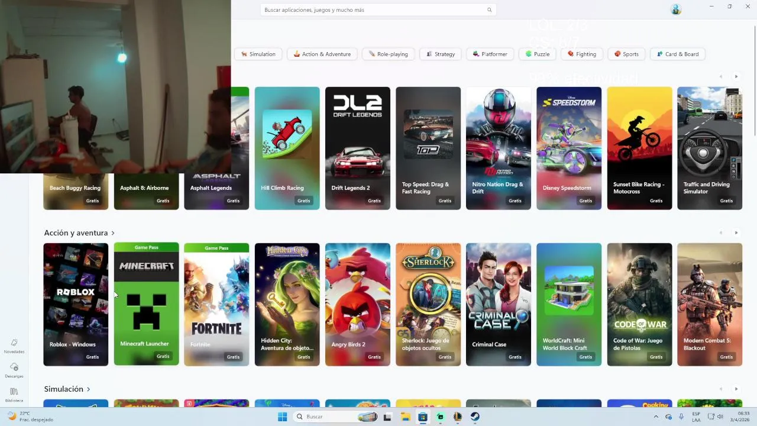The image size is (757, 426).
Task: Show hidden system tray icons
Action: pyautogui.click(x=656, y=417)
